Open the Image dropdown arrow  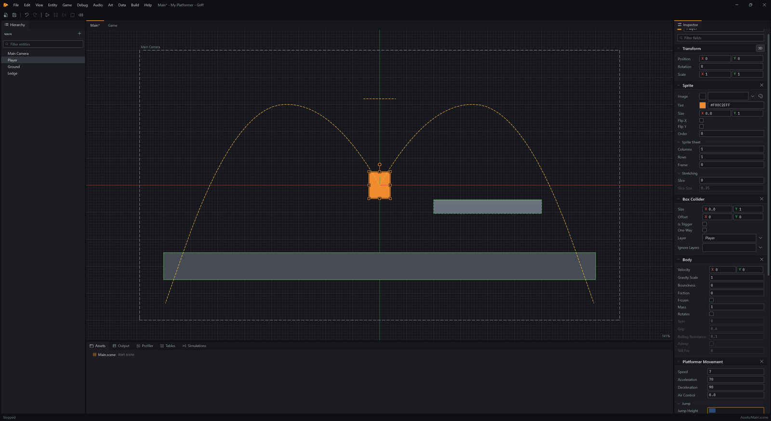point(753,96)
